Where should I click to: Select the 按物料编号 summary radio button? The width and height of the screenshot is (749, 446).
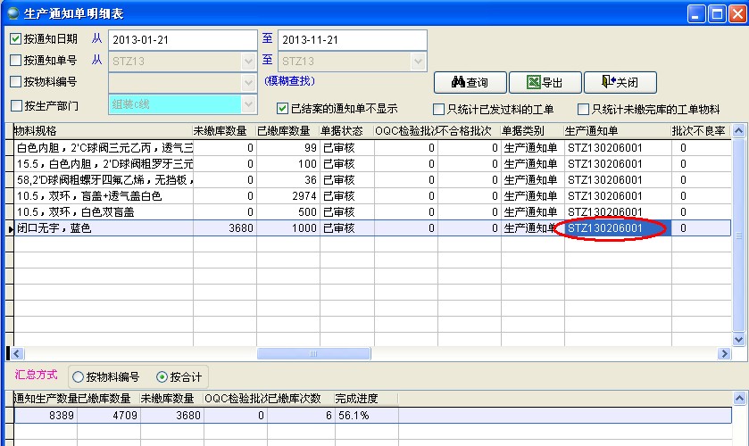(78, 376)
